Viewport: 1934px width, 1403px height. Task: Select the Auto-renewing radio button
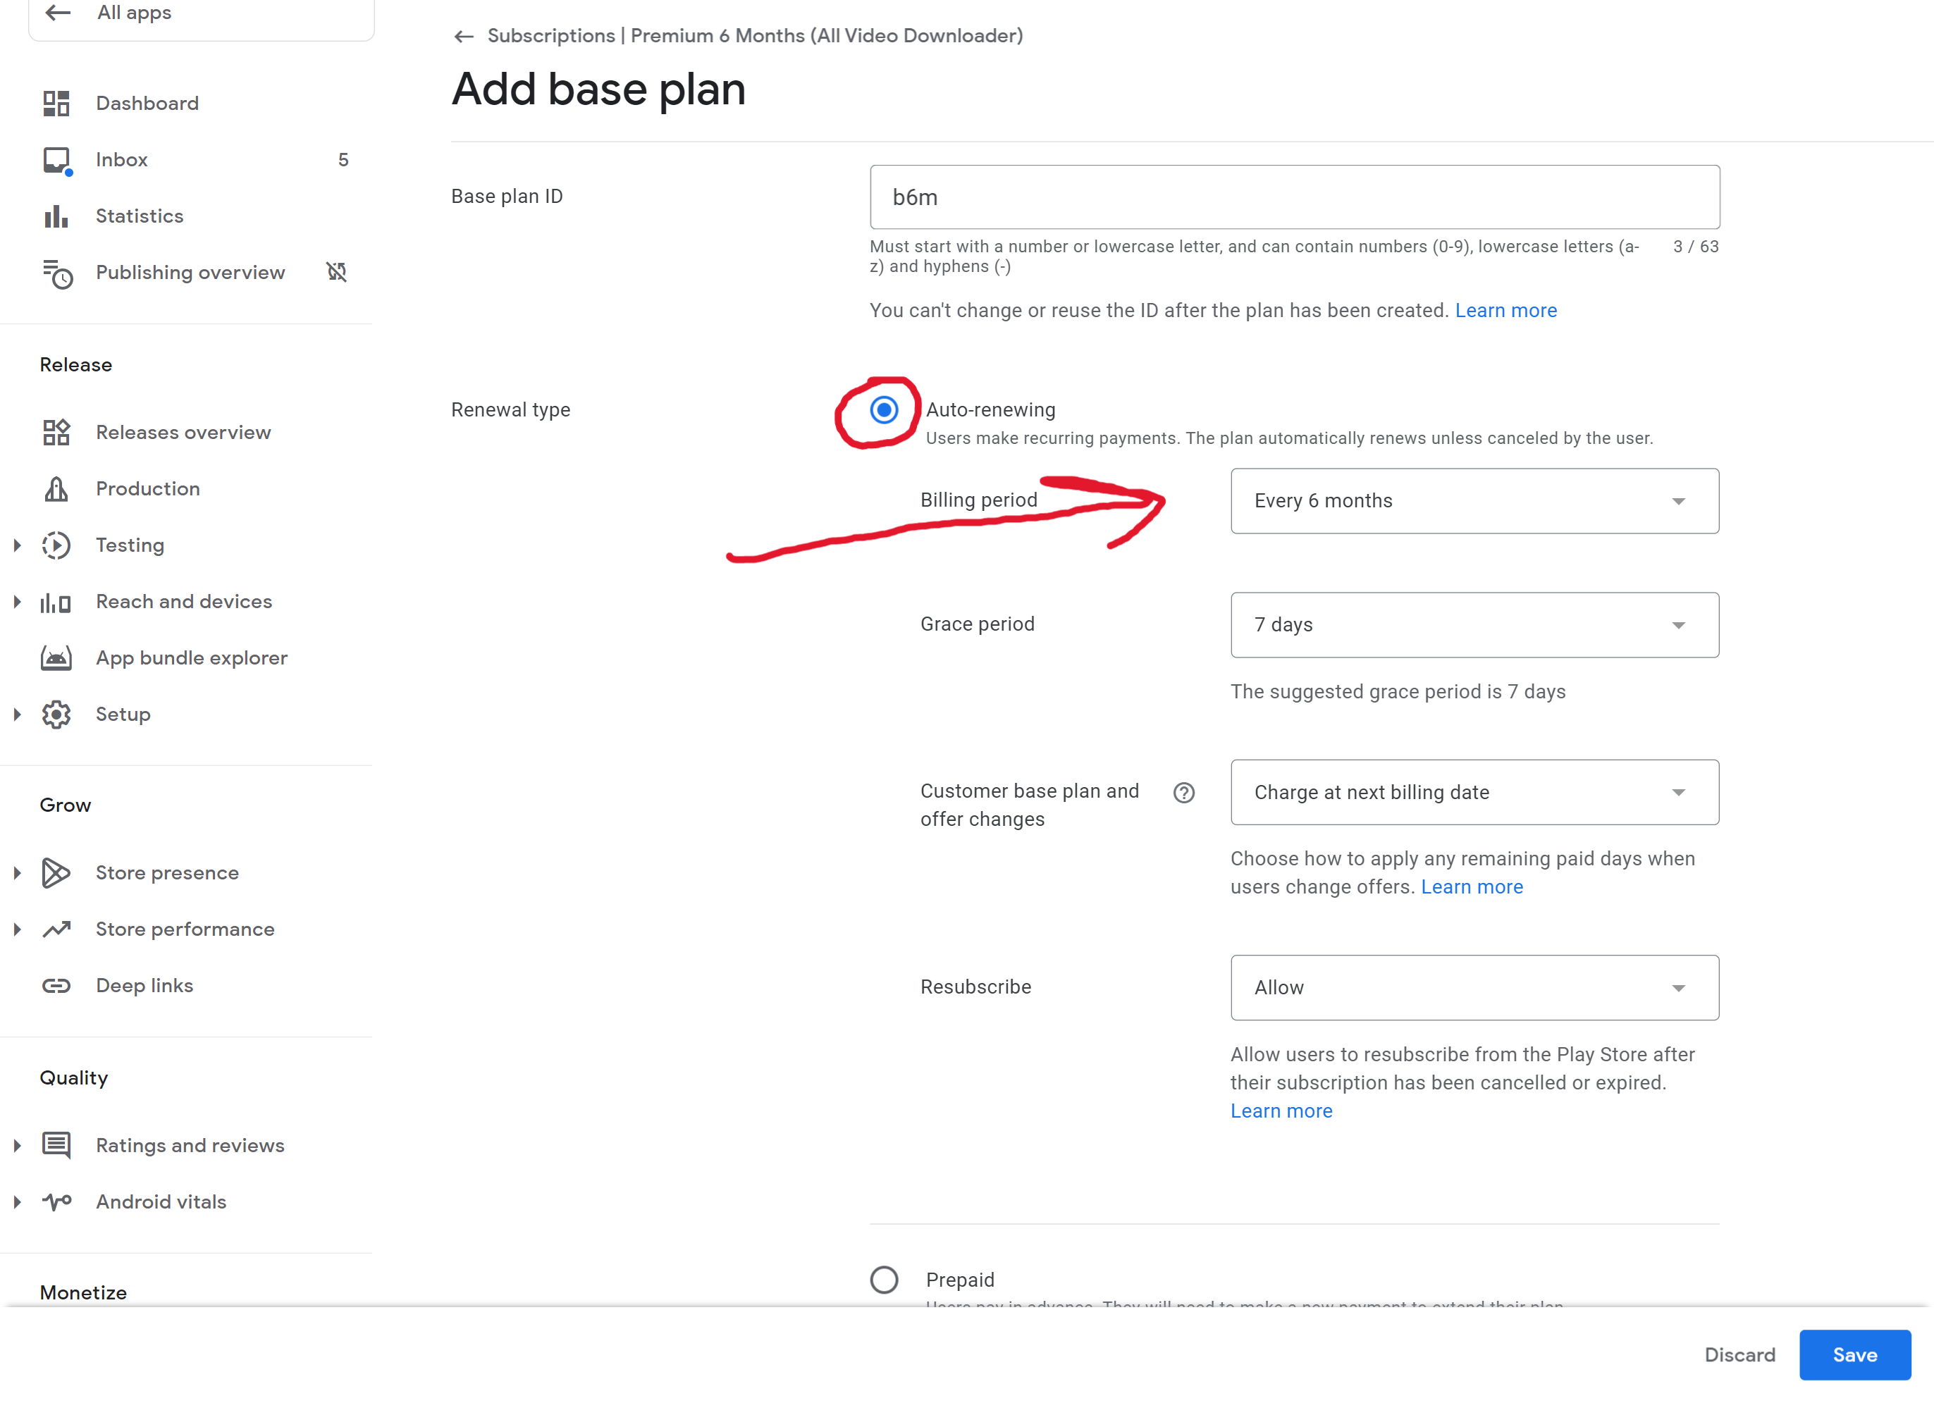883,410
